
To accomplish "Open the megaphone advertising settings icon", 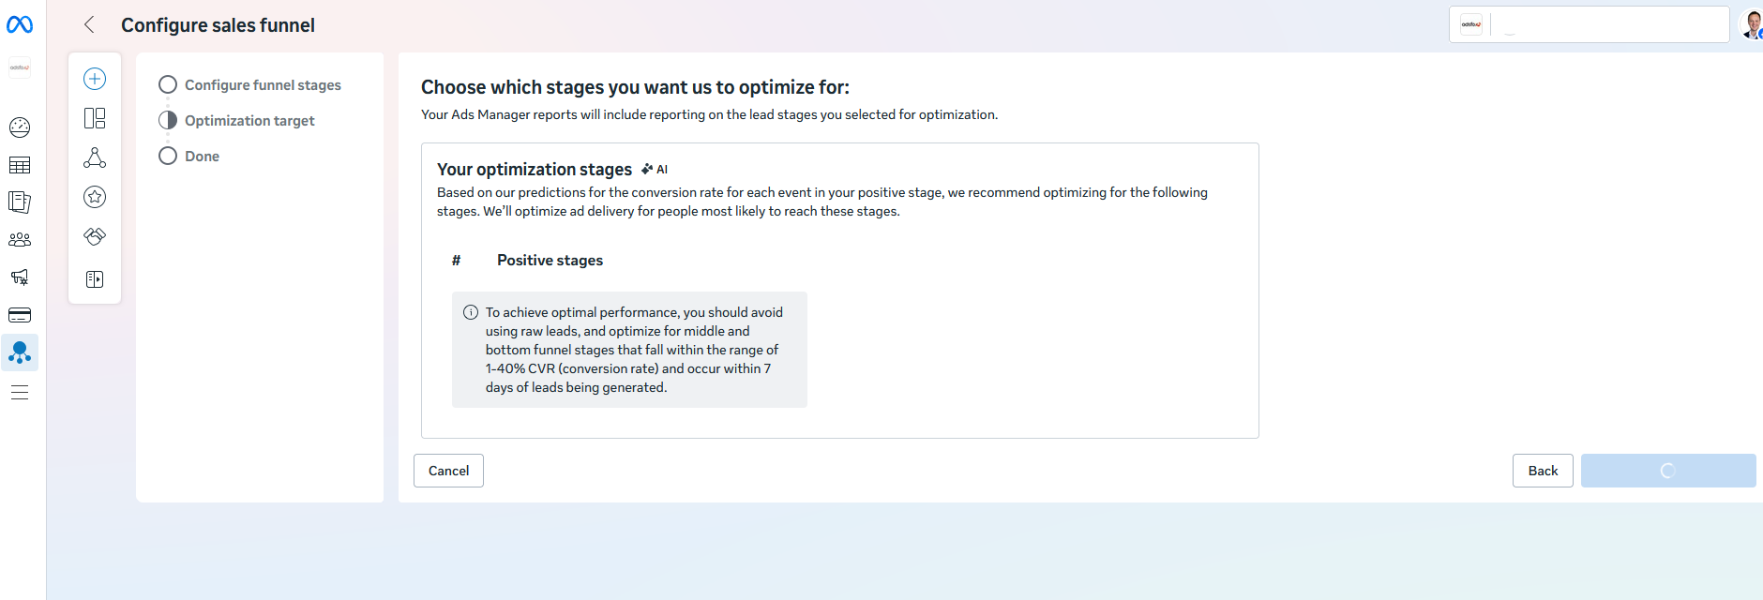I will [x=20, y=277].
